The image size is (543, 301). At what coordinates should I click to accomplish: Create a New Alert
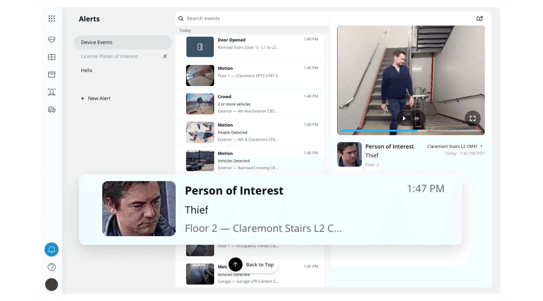pos(95,98)
